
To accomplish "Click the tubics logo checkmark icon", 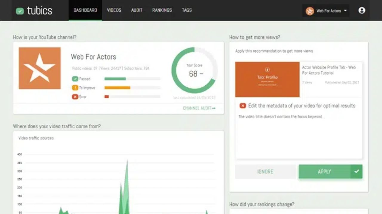I will pos(20,11).
